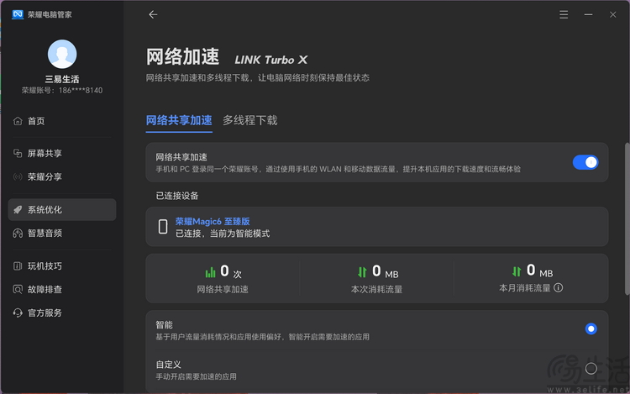The image size is (630, 394).
Task: Click the info icon beside 本月消耗流量
Action: tap(558, 287)
